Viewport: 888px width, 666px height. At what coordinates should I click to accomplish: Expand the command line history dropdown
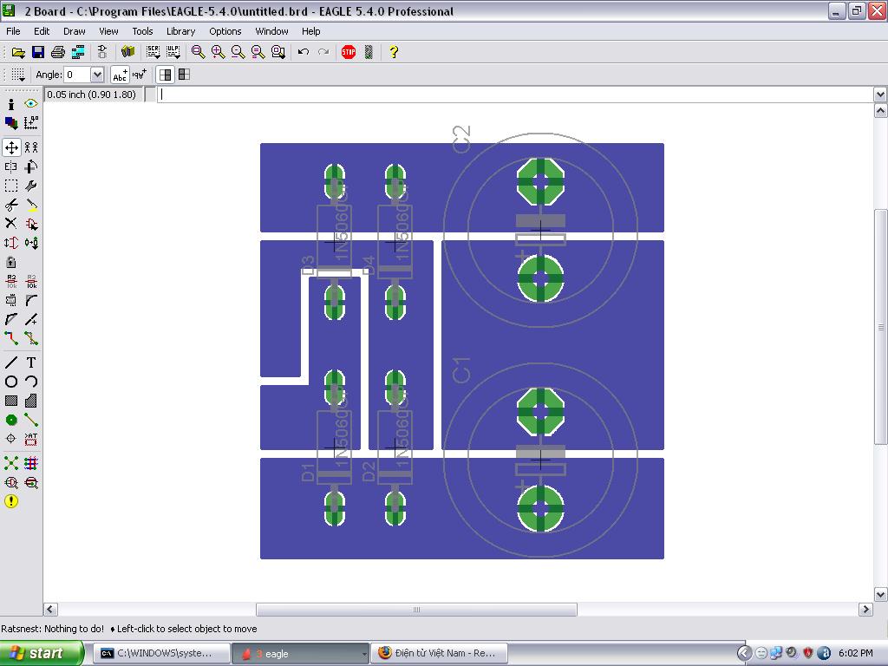[880, 95]
